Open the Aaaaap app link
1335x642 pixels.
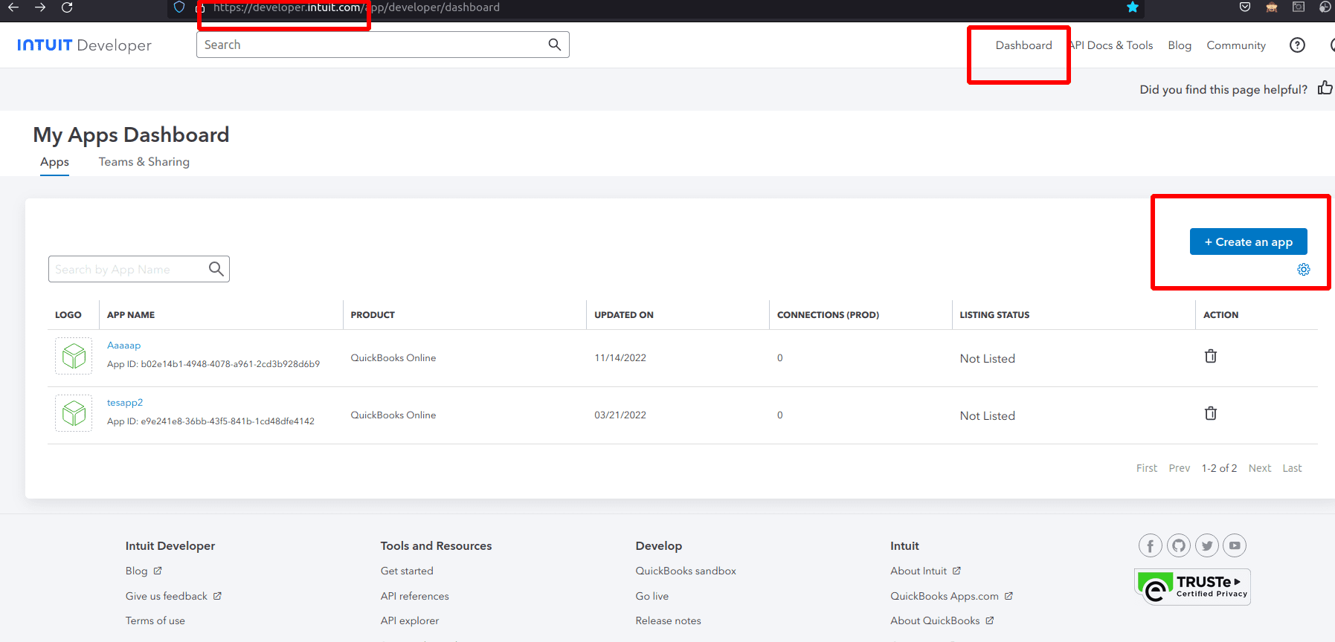pos(123,346)
